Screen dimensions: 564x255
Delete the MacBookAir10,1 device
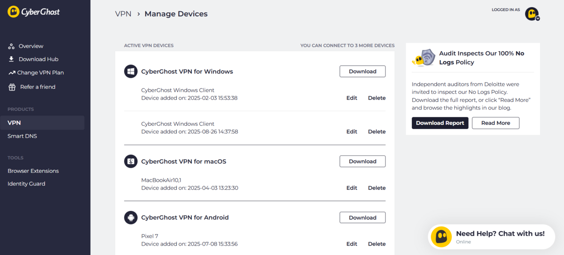[376, 188]
